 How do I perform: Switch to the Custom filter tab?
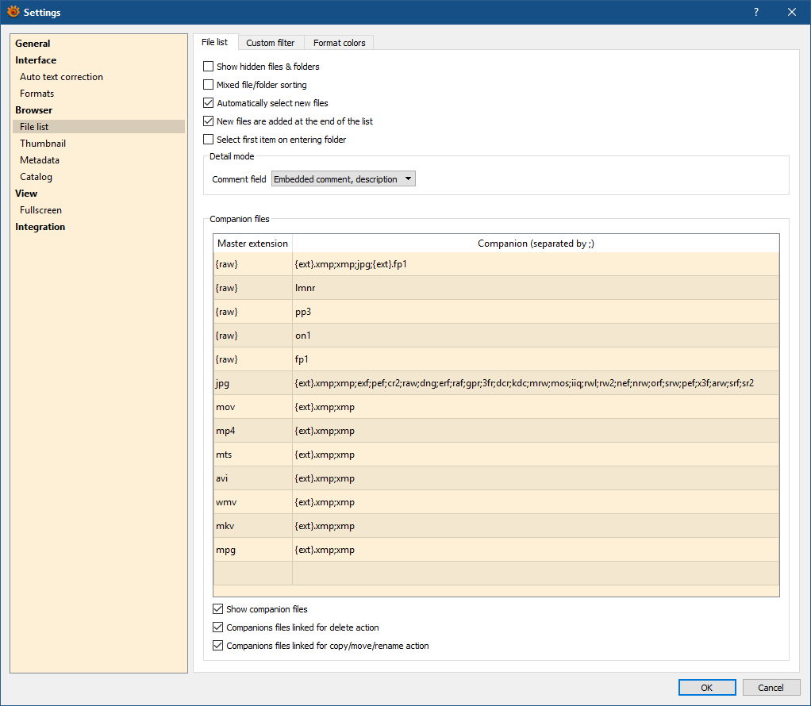(270, 43)
